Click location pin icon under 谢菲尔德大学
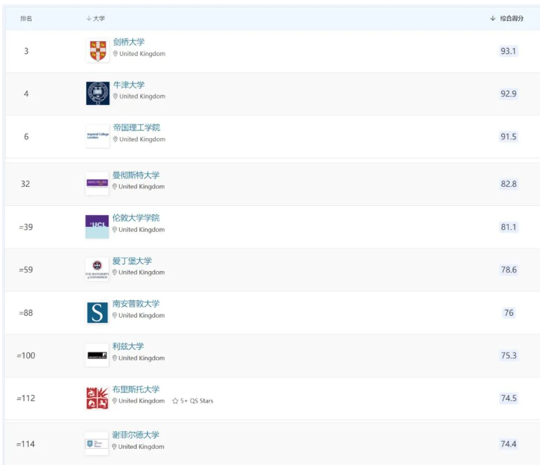Viewport: 540px width, 465px height. pos(114,447)
